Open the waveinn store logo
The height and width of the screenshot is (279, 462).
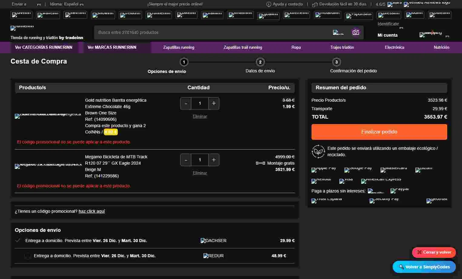click(x=48, y=15)
